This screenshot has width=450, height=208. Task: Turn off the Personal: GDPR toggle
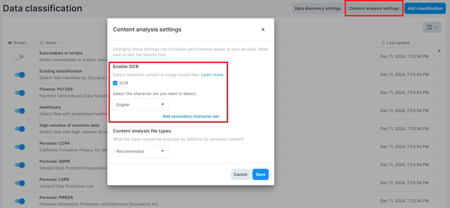click(20, 165)
